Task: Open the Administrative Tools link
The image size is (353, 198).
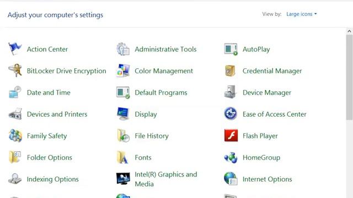Action: click(x=165, y=49)
